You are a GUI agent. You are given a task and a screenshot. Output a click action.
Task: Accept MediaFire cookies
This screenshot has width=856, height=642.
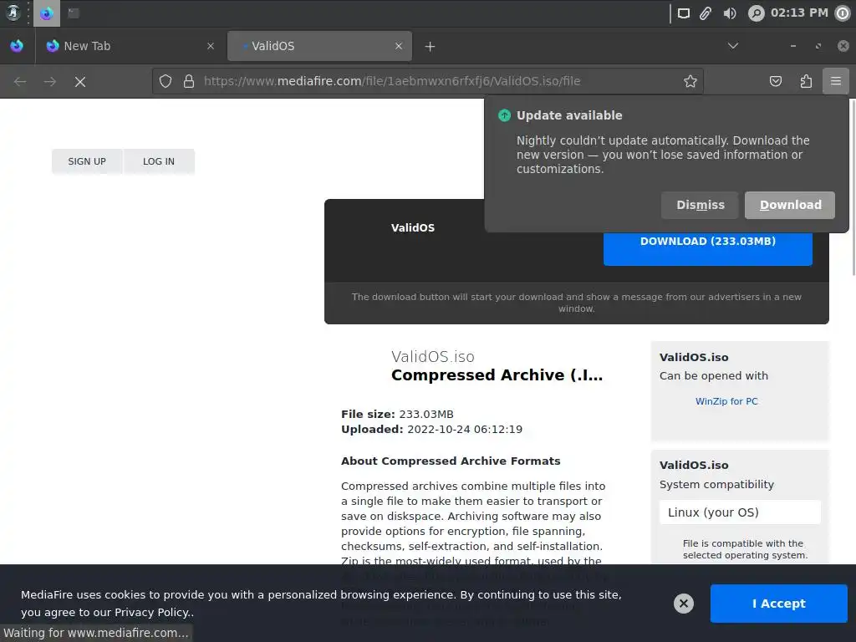pos(778,604)
